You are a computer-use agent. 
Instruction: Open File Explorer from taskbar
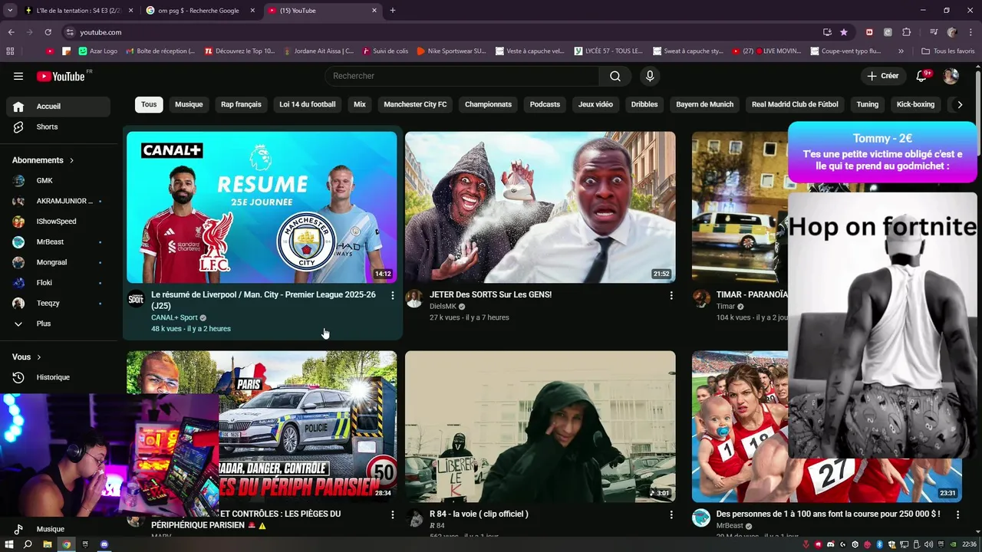[47, 544]
